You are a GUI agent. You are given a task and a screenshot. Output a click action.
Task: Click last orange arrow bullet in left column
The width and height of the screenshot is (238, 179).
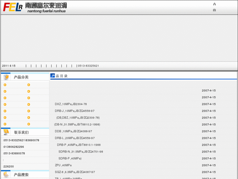click(5, 124)
